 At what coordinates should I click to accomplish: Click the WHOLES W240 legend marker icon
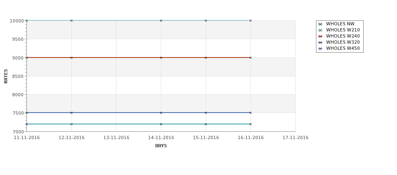pos(320,37)
